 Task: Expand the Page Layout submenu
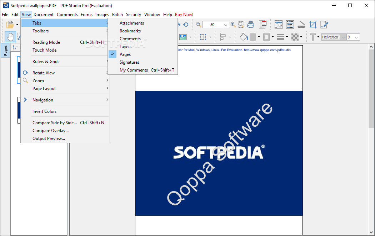click(65, 89)
